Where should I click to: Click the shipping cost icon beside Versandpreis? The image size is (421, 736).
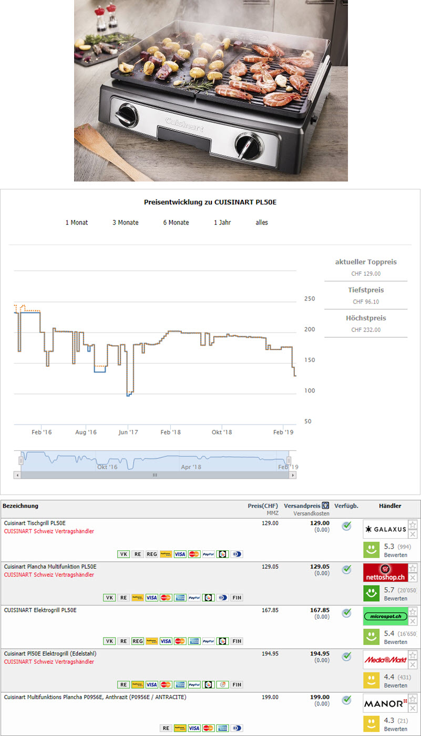coord(326,506)
